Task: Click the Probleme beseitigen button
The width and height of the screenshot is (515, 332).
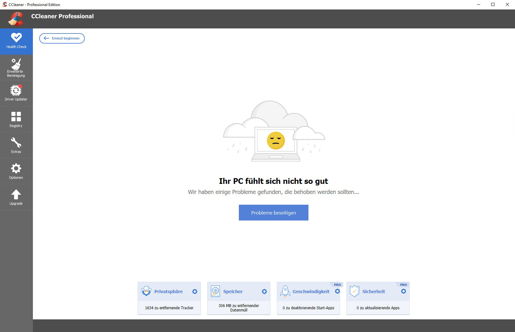Action: 273,213
